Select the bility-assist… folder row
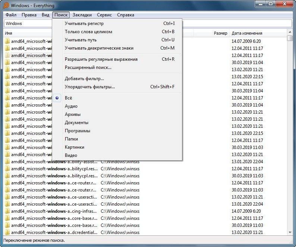Screen dimensions: 296x247 [x=145, y=162]
